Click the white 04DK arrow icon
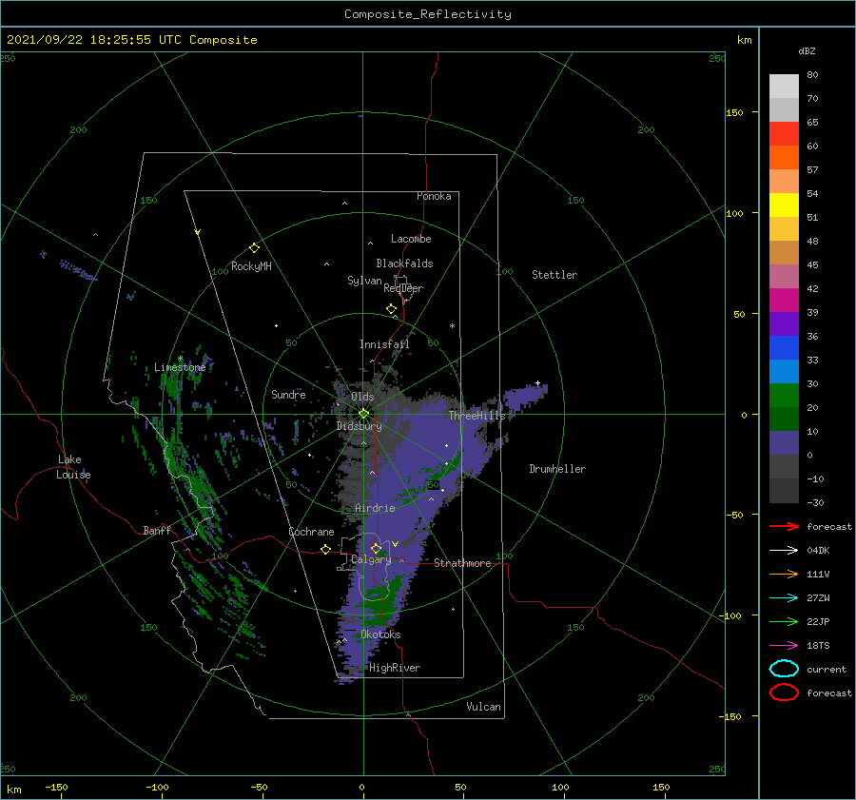856x800 pixels. pyautogui.click(x=784, y=550)
